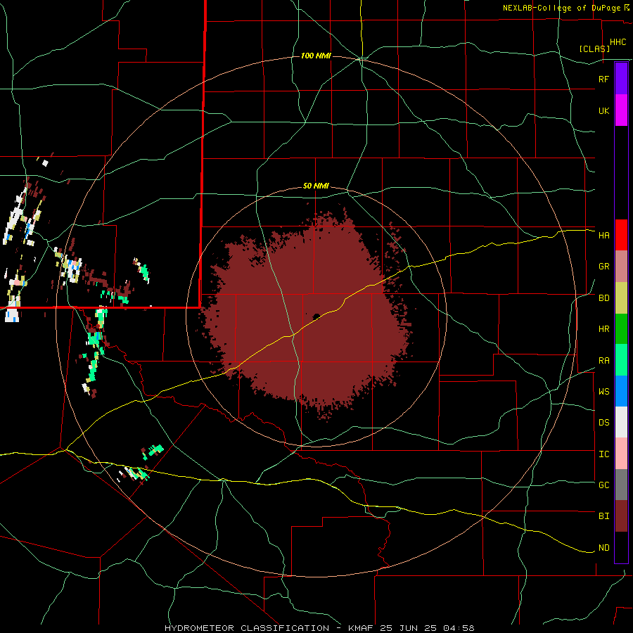The image size is (633, 633).
Task: Click the DS legend label
Action: point(603,423)
